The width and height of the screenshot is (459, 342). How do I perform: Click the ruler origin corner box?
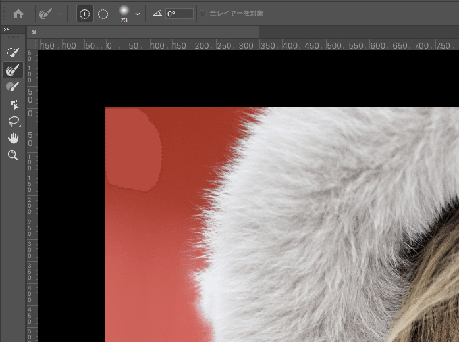(32, 45)
